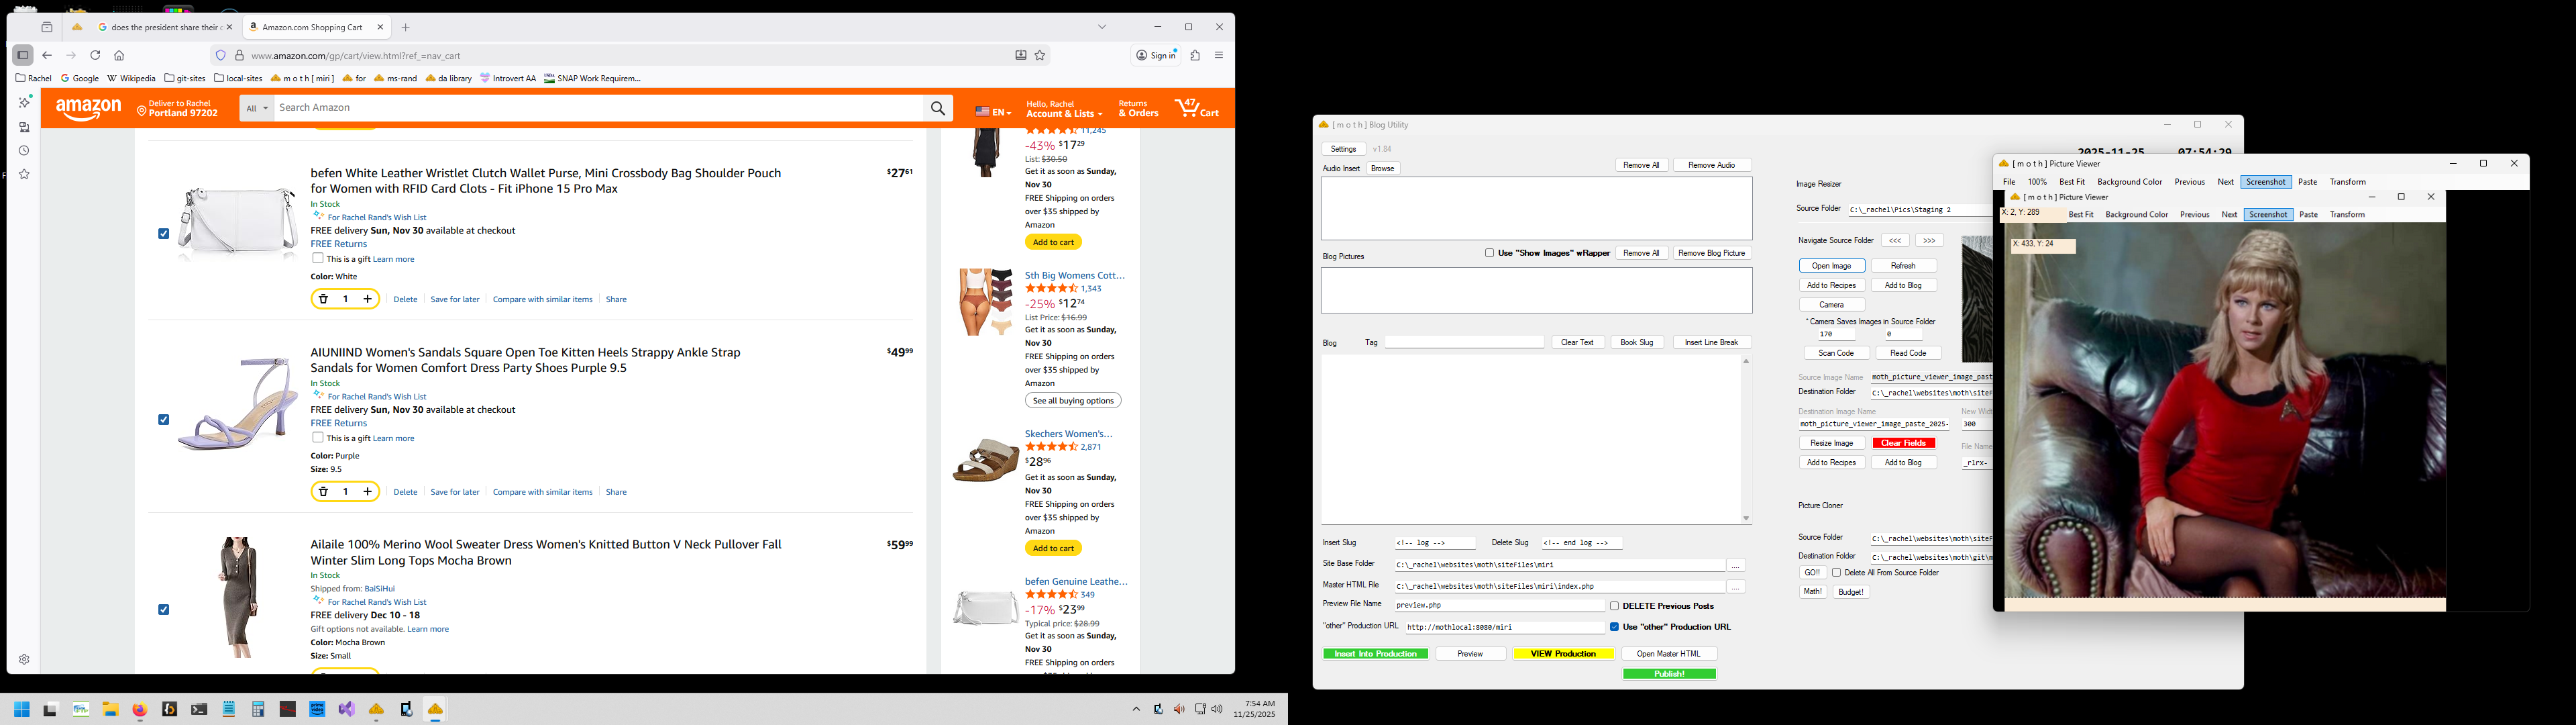Click the Firefox extensions puzzle icon
This screenshot has height=725, width=2576.
tap(1194, 55)
